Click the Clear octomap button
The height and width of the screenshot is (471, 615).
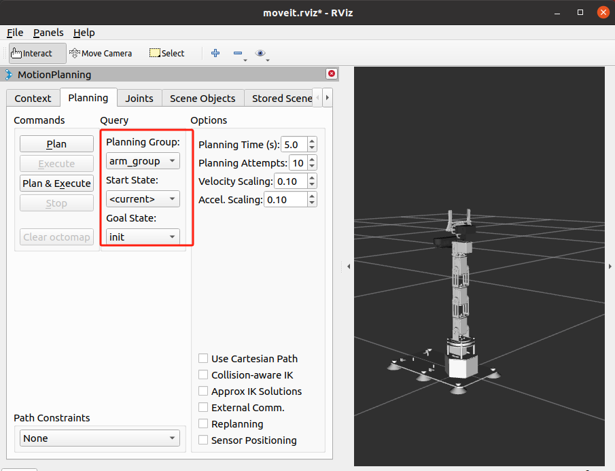pyautogui.click(x=56, y=237)
